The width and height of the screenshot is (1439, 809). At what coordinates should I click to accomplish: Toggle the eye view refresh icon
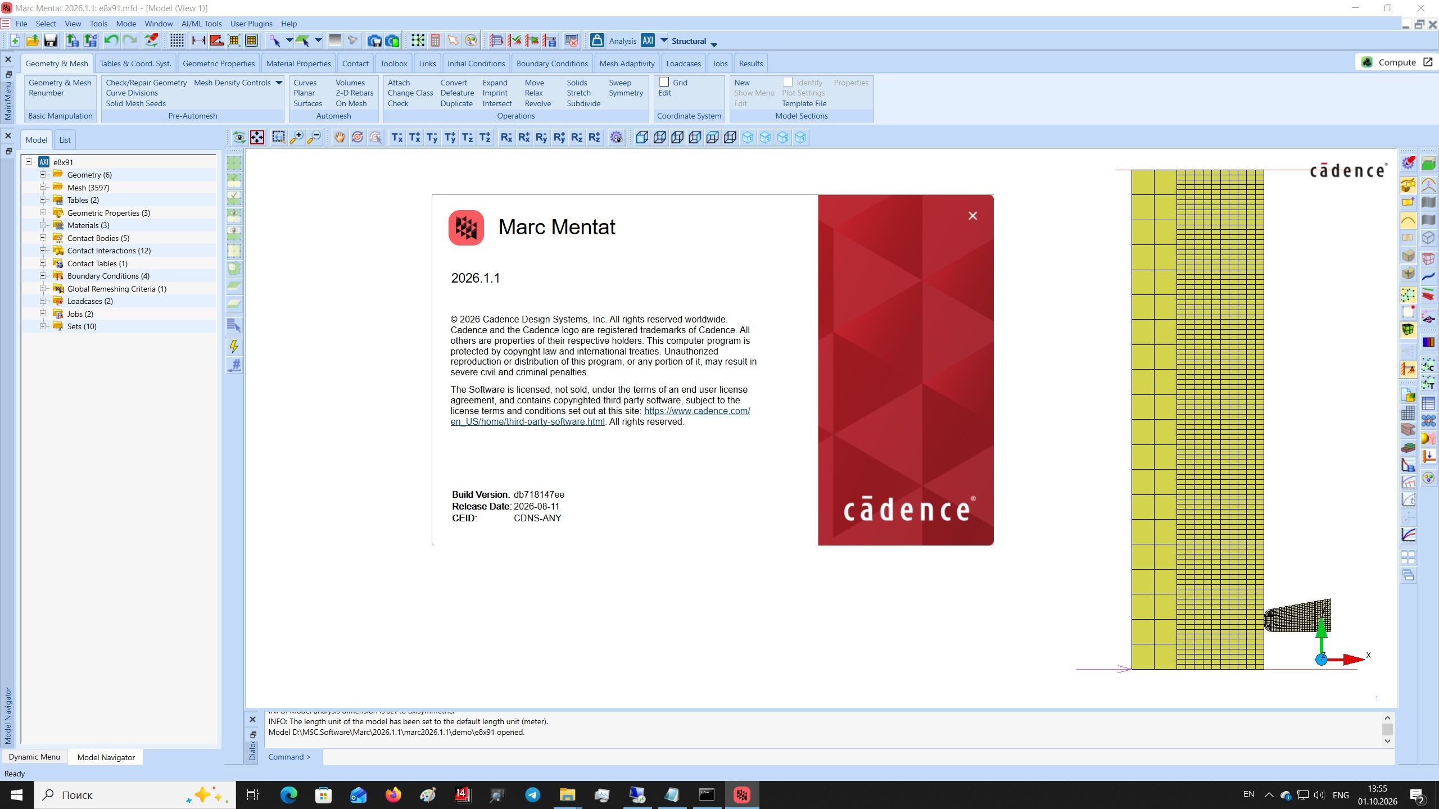(x=239, y=138)
